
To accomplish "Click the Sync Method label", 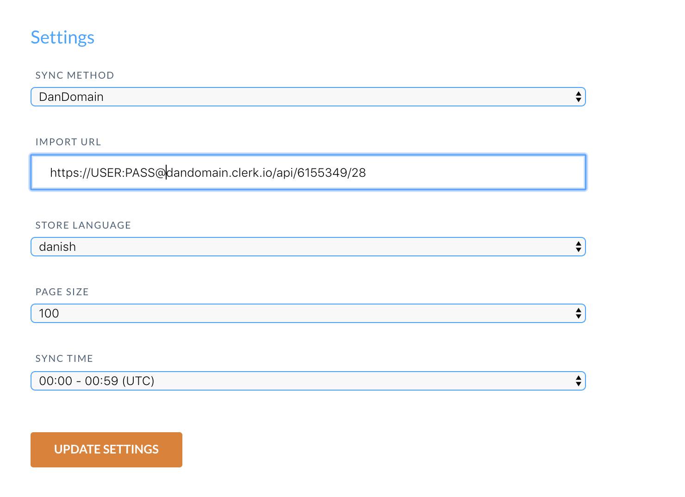I will coord(75,75).
